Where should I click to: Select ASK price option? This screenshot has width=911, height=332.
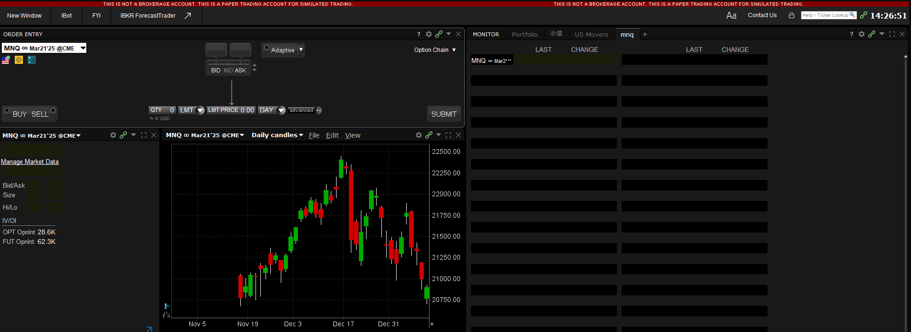(241, 70)
